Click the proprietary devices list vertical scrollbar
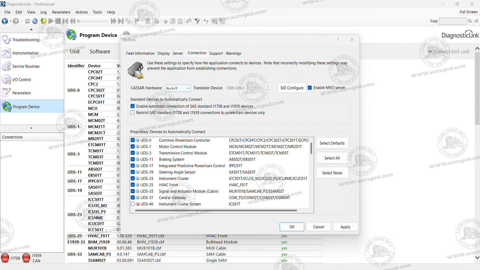The height and width of the screenshot is (270, 480). [x=311, y=148]
